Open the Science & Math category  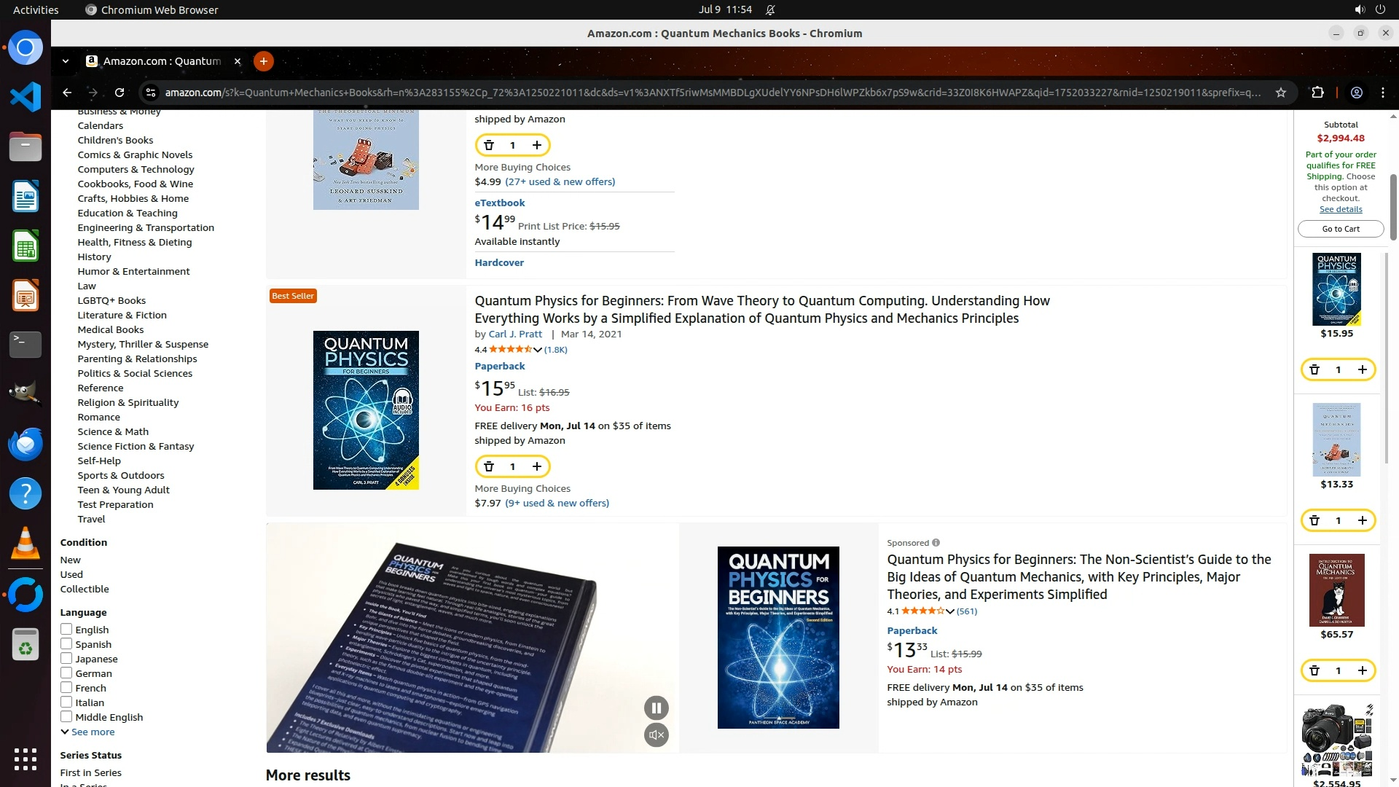click(x=113, y=431)
